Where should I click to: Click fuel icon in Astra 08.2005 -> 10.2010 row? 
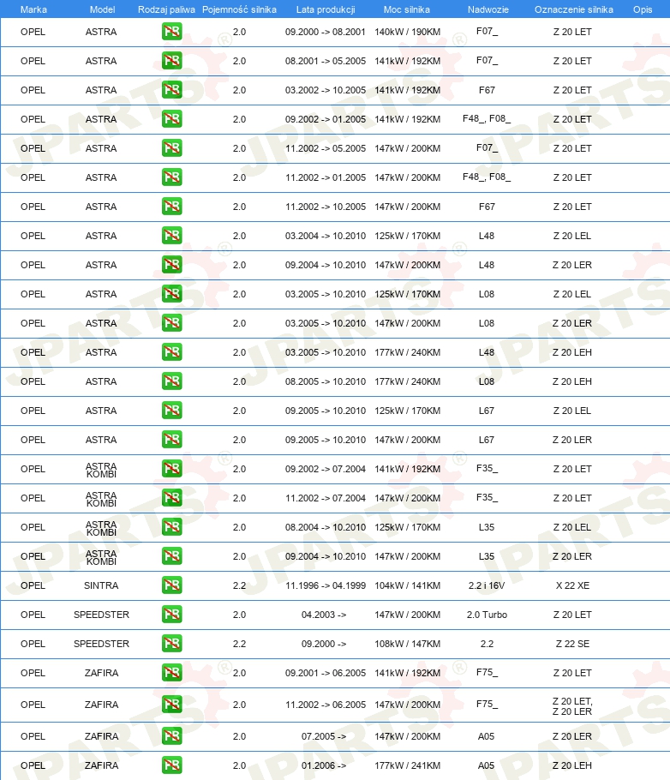coord(171,381)
